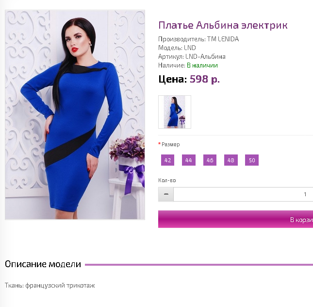Click the Ткань: французский трикотаж description text

click(x=49, y=286)
